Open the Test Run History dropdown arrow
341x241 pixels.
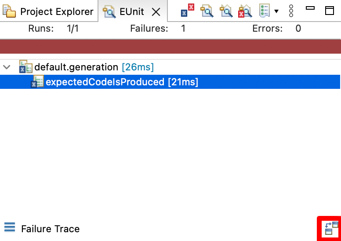tap(276, 11)
